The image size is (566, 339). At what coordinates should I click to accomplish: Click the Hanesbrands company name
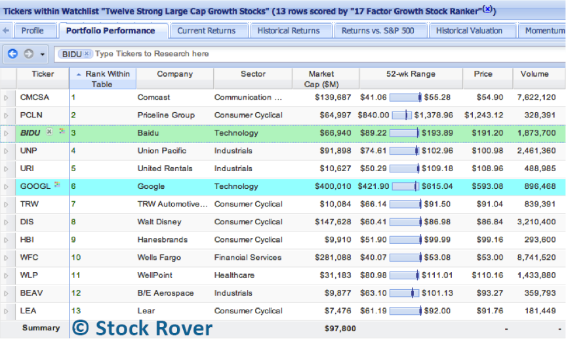(x=163, y=240)
